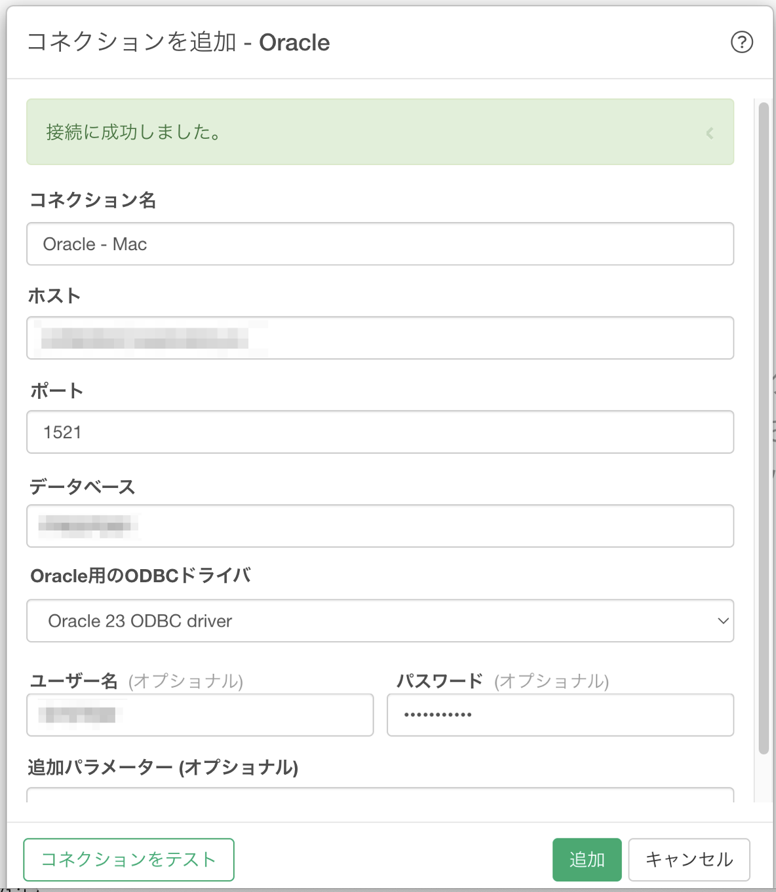Image resolution: width=776 pixels, height=892 pixels.
Task: Click the green 追加 button
Action: pyautogui.click(x=587, y=860)
